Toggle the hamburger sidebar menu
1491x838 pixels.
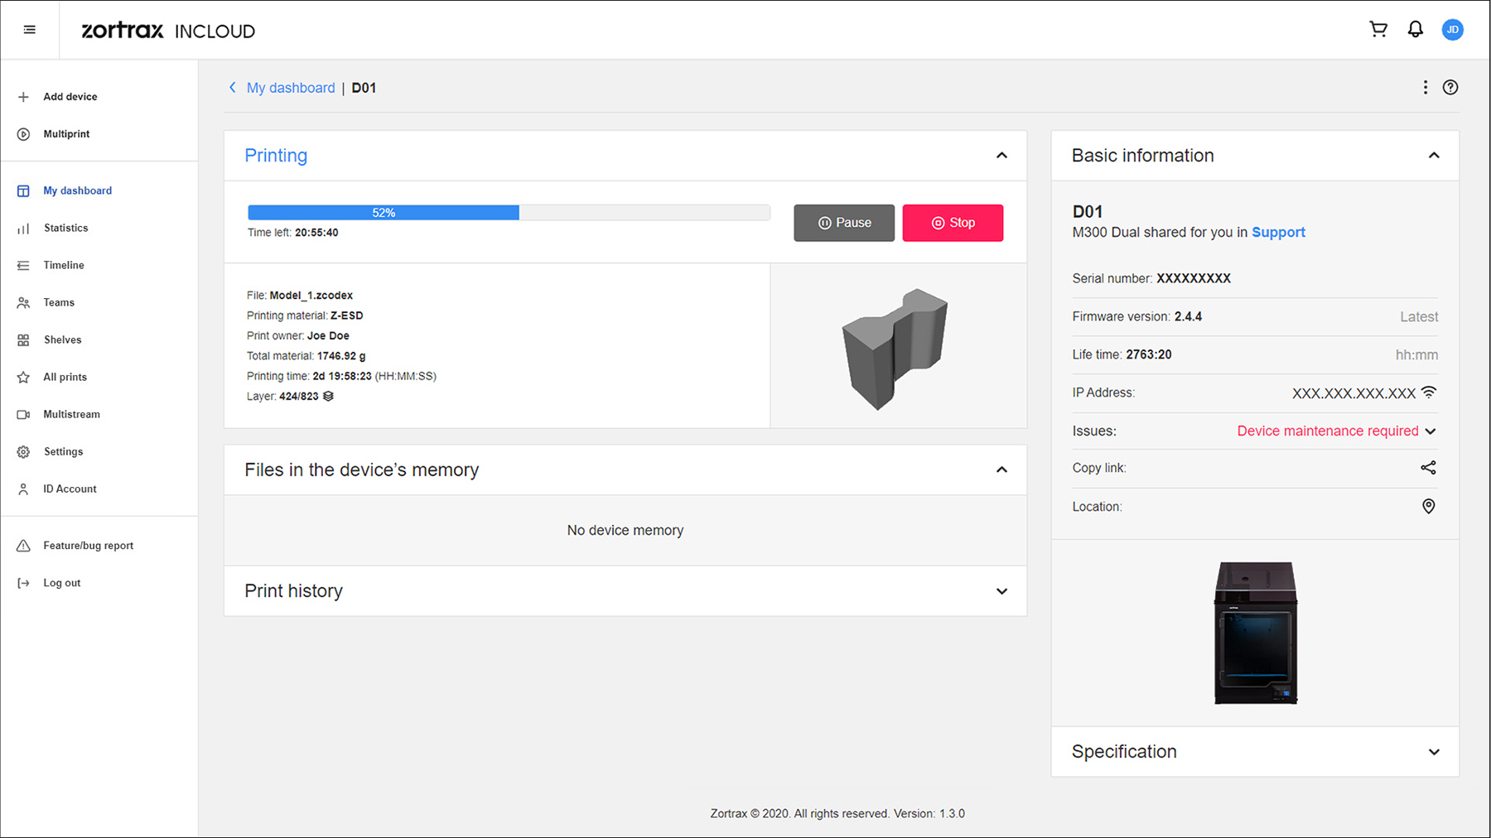point(30,30)
